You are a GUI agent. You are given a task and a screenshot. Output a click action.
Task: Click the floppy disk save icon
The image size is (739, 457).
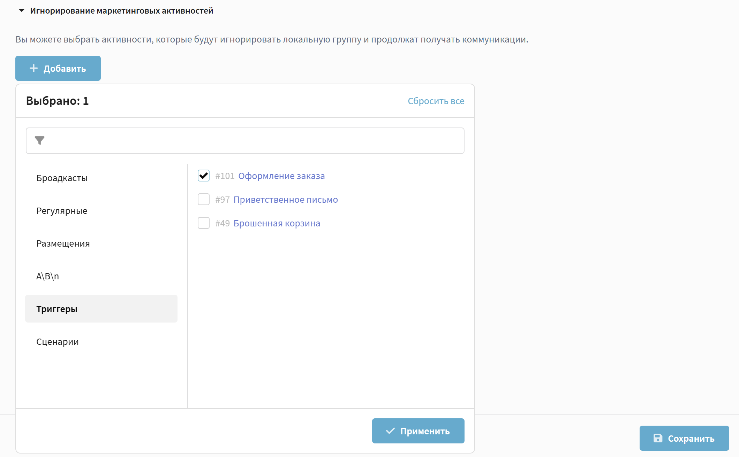(x=658, y=438)
